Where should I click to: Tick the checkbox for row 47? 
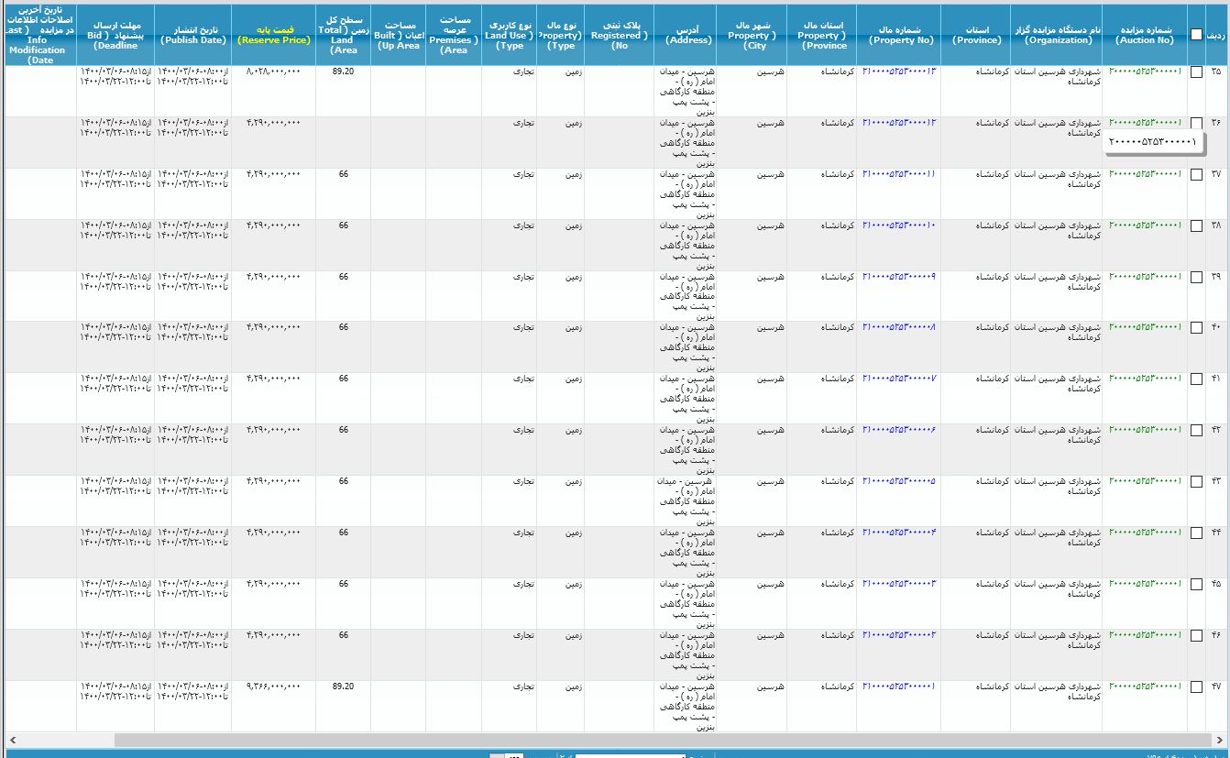point(1196,687)
